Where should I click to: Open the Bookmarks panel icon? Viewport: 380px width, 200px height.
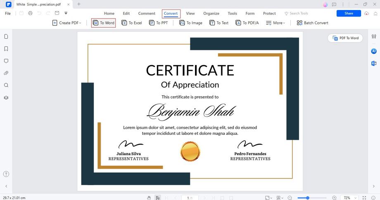6,49
